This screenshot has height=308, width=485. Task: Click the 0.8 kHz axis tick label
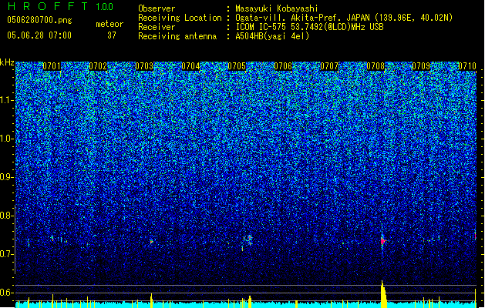click(7, 216)
